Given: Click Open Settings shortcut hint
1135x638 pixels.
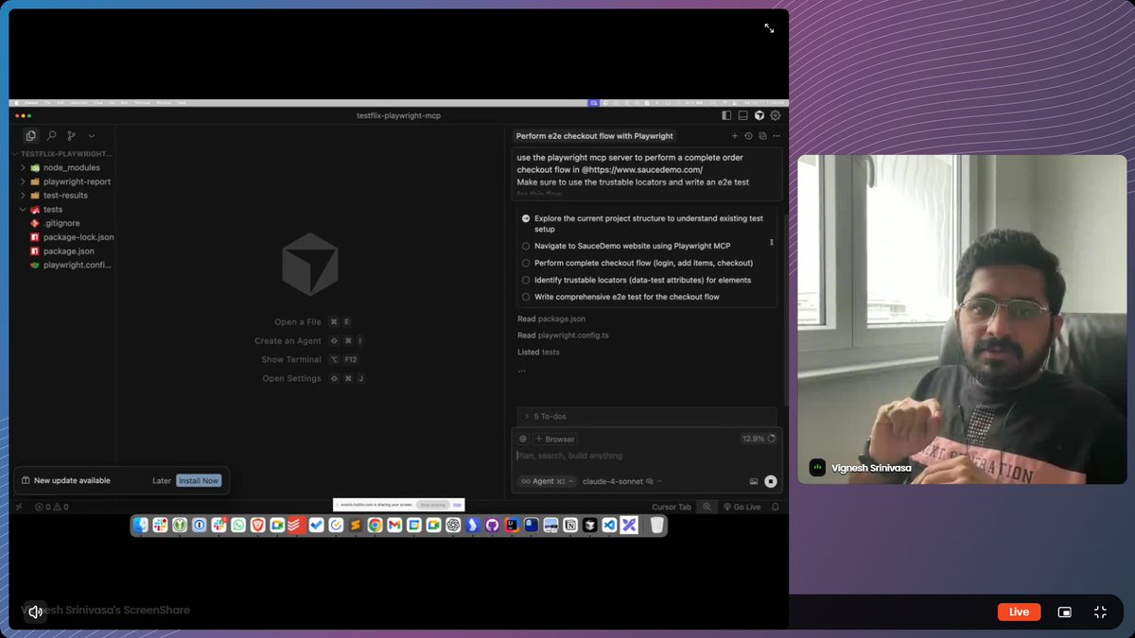Looking at the screenshot, I should pyautogui.click(x=313, y=378).
